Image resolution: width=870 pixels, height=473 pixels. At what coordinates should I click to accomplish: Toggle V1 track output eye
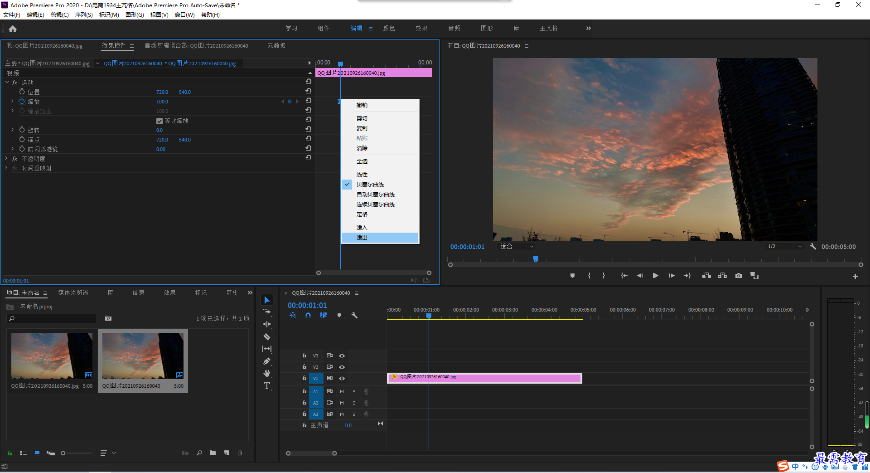click(x=342, y=378)
